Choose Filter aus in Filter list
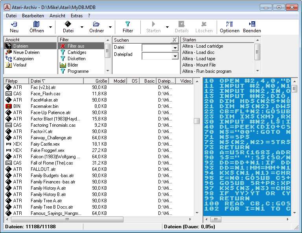Viewport: 302px width, 233px height. click(x=81, y=46)
